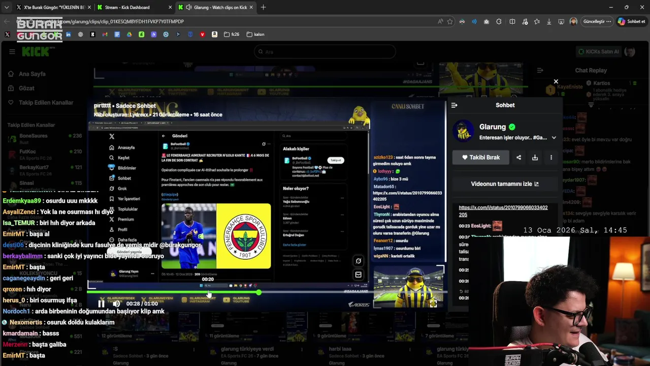
Task: Open the split screen browser icon
Action: pos(512,21)
